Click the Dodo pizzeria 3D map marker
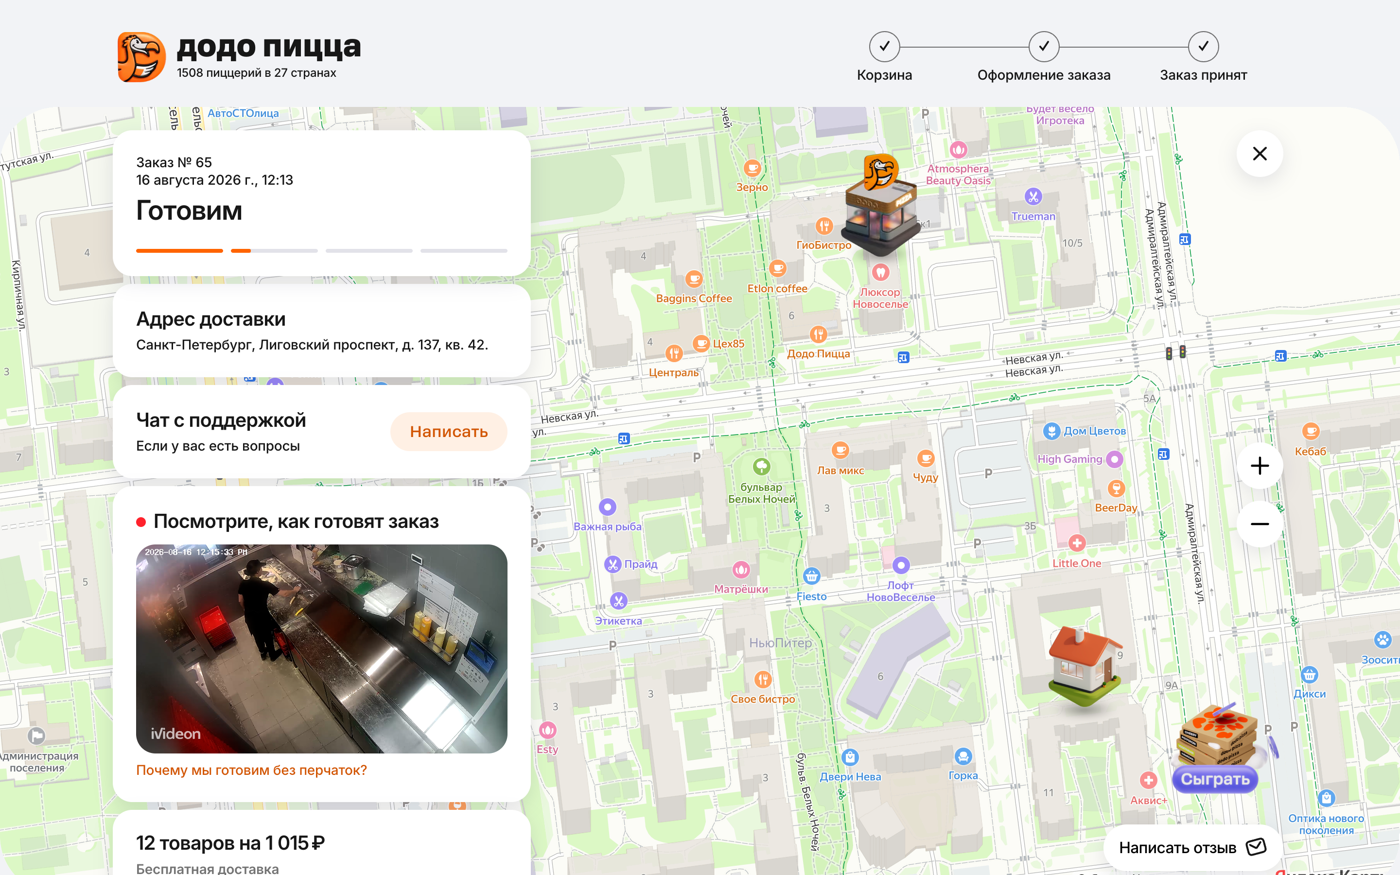The image size is (1400, 875). 880,206
